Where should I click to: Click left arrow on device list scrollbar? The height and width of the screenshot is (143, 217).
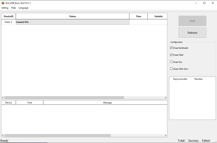3,98
